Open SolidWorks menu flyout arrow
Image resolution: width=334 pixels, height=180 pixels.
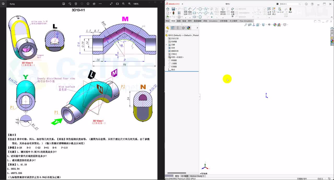[x=182, y=4]
